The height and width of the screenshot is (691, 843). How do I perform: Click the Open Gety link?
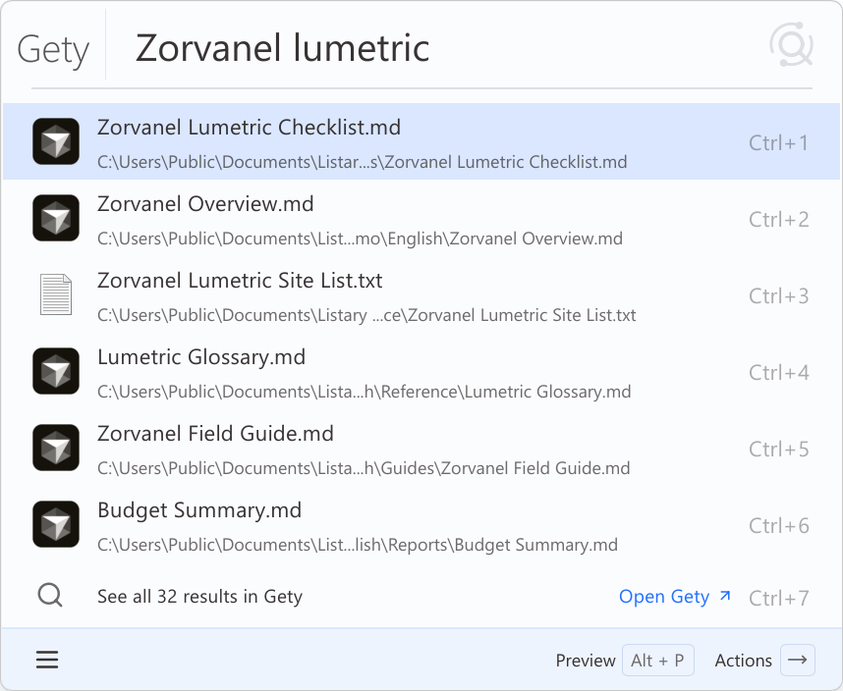click(675, 597)
